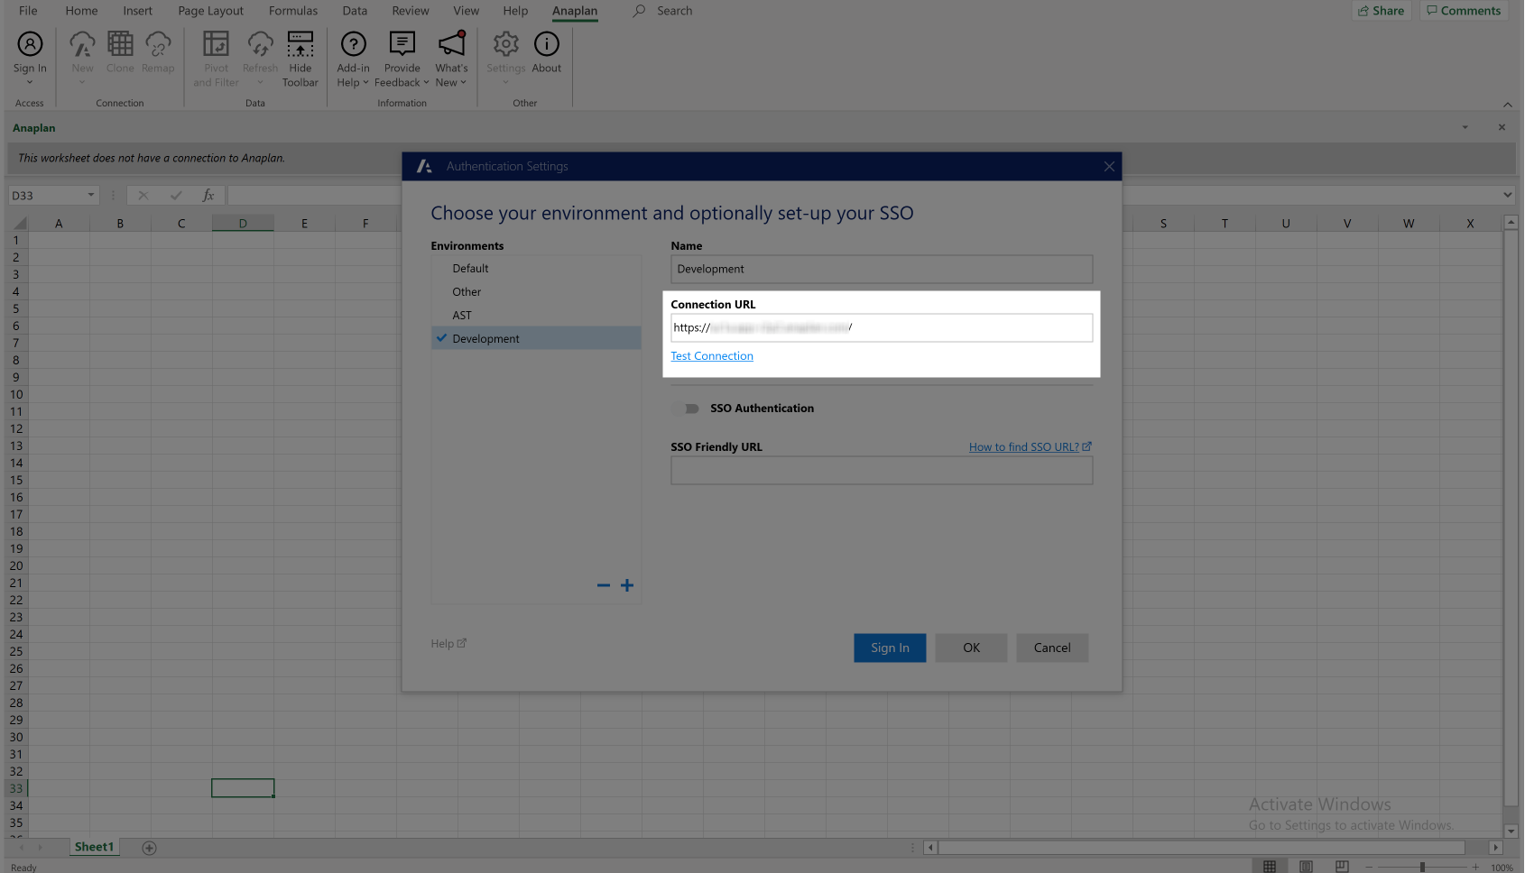Collapse the ribbon
This screenshot has height=873, width=1525.
1507,104
